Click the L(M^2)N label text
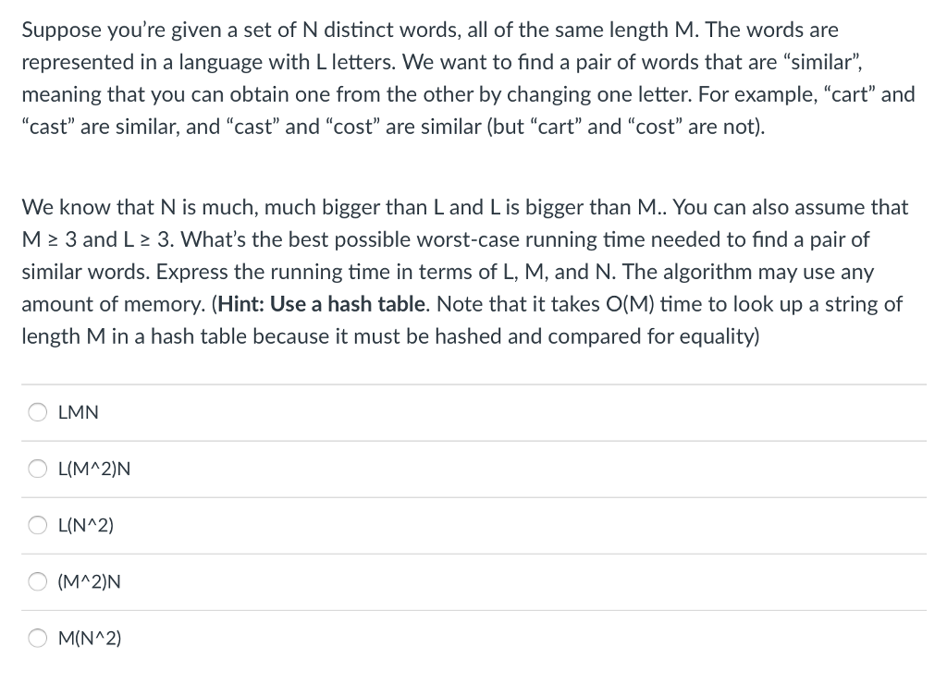 (94, 469)
